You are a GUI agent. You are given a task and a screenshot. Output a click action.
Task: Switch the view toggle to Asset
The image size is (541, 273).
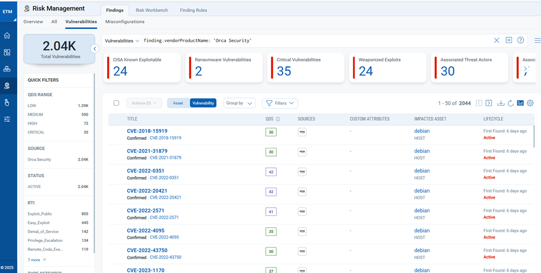[x=178, y=103]
